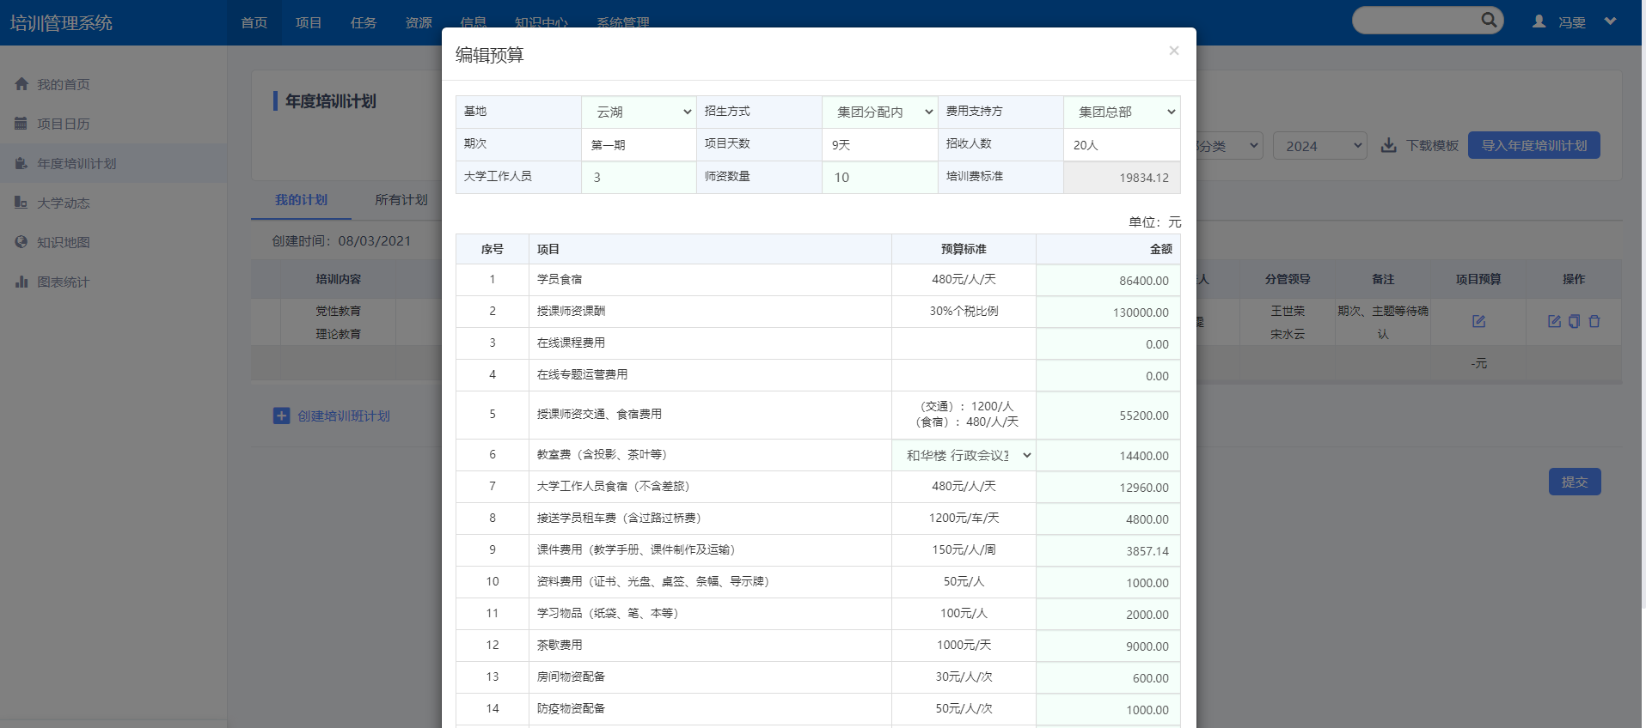Edit 课件费用 amount 3857.14

(1108, 551)
